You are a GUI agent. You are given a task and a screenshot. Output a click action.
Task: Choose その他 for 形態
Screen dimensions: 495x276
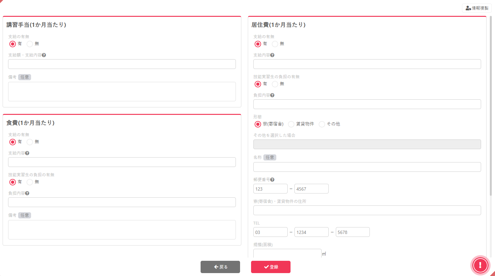[322, 124]
